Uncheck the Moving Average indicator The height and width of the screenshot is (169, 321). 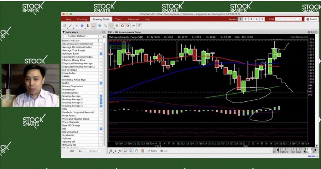[x=101, y=96]
